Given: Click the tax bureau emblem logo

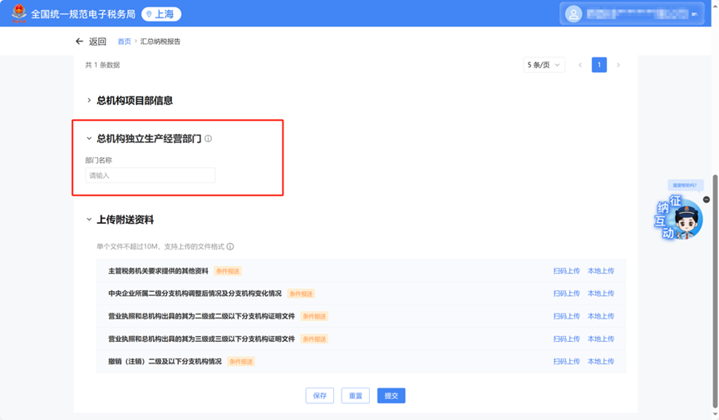Looking at the screenshot, I should [18, 14].
